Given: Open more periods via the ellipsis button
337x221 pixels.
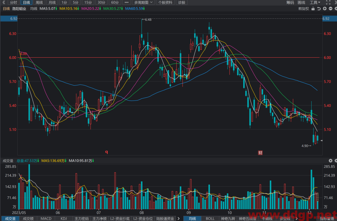Looking at the screenshot, I should (x=126, y=2).
